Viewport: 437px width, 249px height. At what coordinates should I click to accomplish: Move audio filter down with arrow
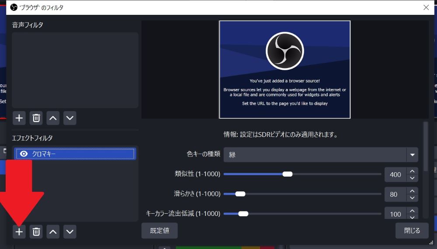[69, 118]
